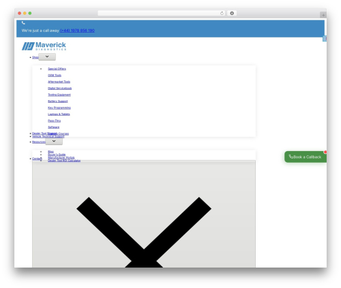This screenshot has height=288, width=341.
Task: Open Pass-Thru link
Action: tap(54, 121)
